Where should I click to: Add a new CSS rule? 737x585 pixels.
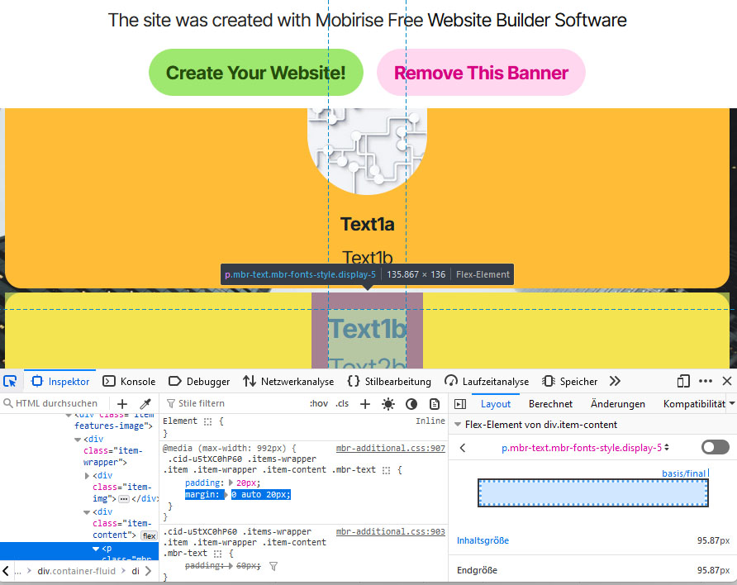pyautogui.click(x=365, y=404)
